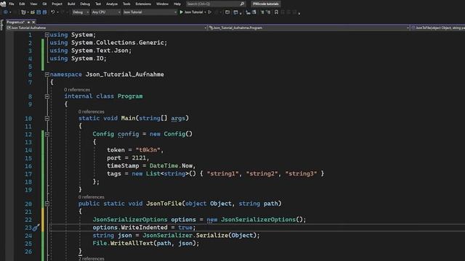Click the "t0k3n" string literal on line 14
This screenshot has height=261, width=465.
coord(147,150)
